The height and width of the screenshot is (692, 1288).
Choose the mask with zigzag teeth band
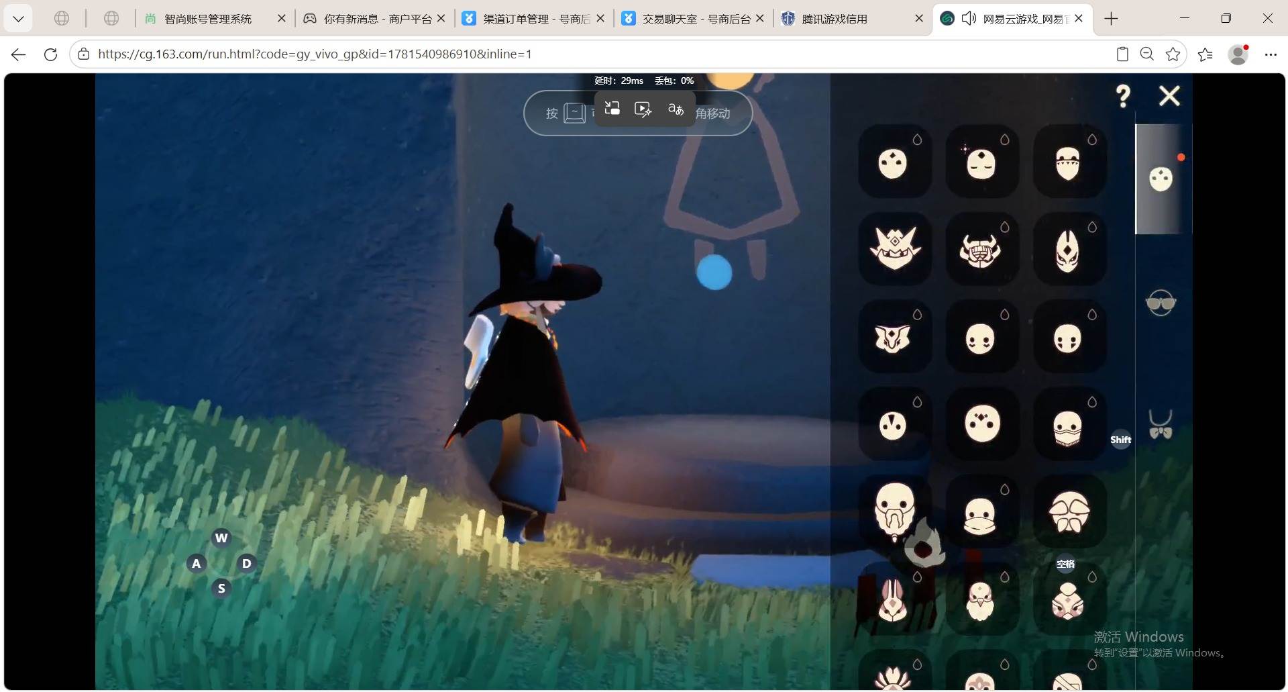point(1069,161)
